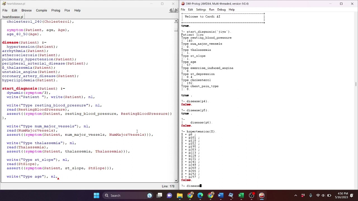This screenshot has width=358, height=201.
Task: Click 'coronary_artery_disease(Patient);' line in editor
Action: point(40,76)
